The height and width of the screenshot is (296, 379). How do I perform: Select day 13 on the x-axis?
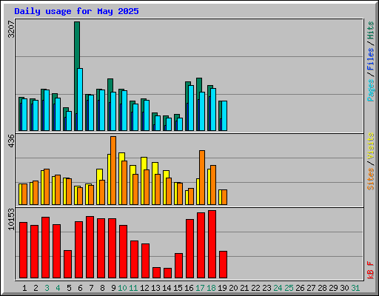click(x=155, y=288)
